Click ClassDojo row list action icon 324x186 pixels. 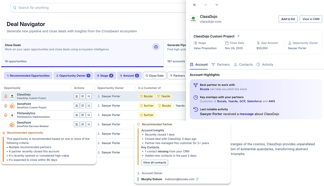(89, 96)
